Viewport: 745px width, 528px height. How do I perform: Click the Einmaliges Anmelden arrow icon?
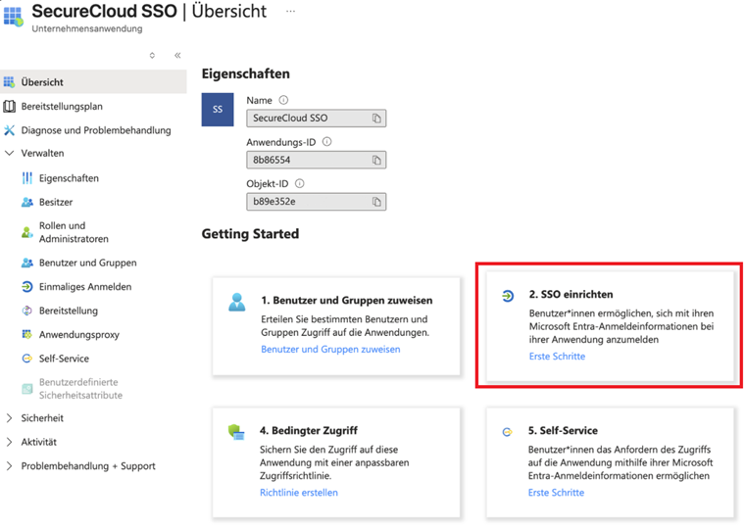pyautogui.click(x=27, y=287)
